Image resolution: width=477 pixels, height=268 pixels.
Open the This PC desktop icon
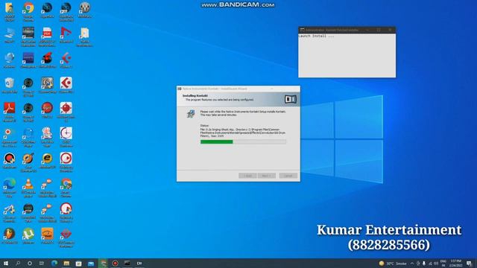pyautogui.click(x=10, y=34)
